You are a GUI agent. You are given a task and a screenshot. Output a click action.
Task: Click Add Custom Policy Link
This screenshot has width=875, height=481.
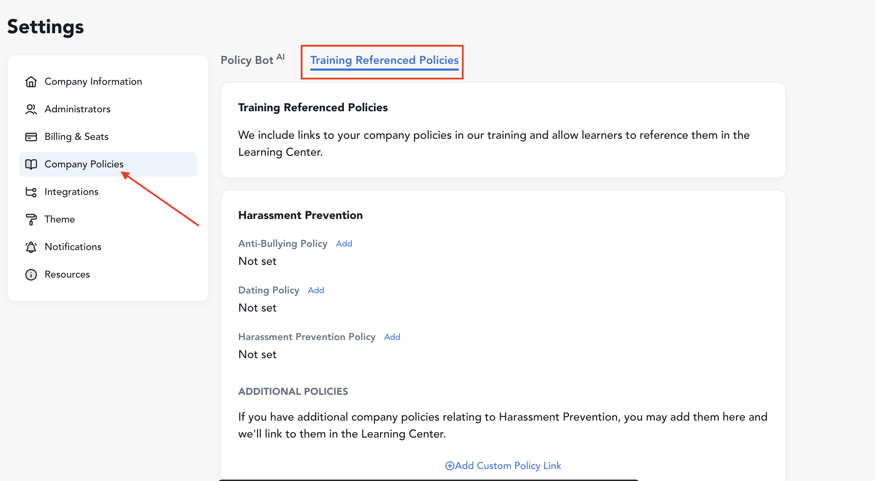507,466
